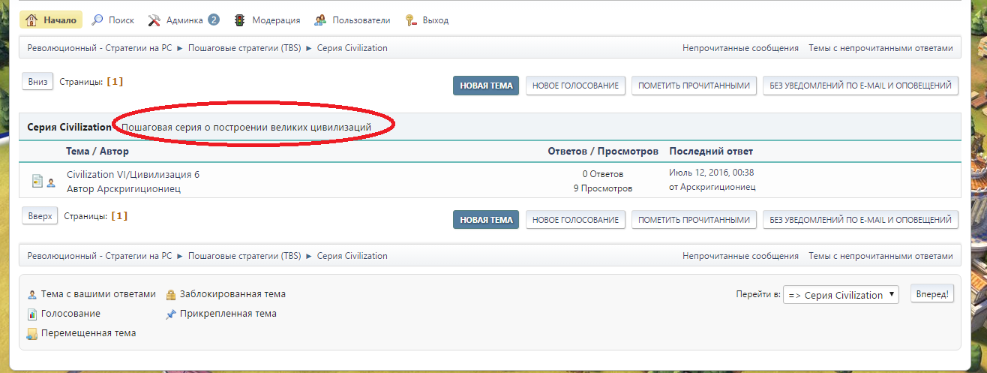The height and width of the screenshot is (373, 987).
Task: Go to Революционный - Стратегии на PC in bottom breadcrumb
Action: [x=100, y=256]
